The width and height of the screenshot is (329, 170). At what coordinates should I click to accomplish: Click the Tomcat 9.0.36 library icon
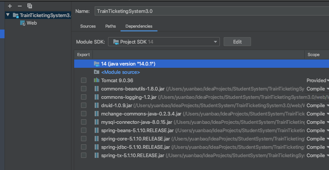[97, 80]
